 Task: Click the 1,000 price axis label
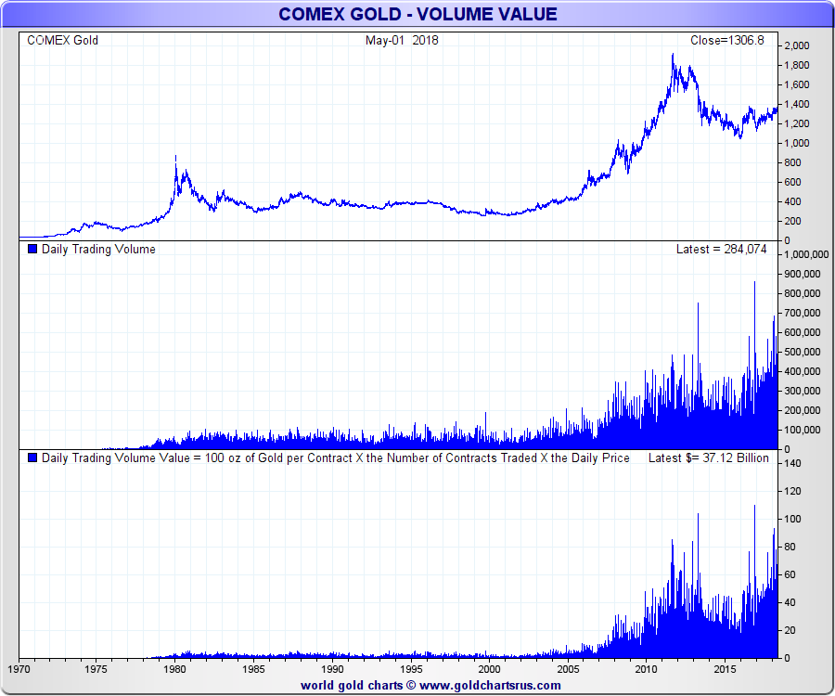pyautogui.click(x=797, y=143)
